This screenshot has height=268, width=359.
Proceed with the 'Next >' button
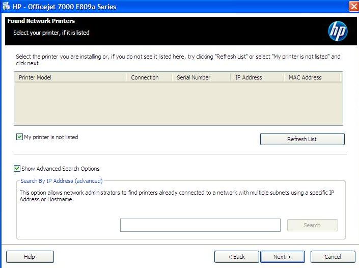(x=282, y=257)
